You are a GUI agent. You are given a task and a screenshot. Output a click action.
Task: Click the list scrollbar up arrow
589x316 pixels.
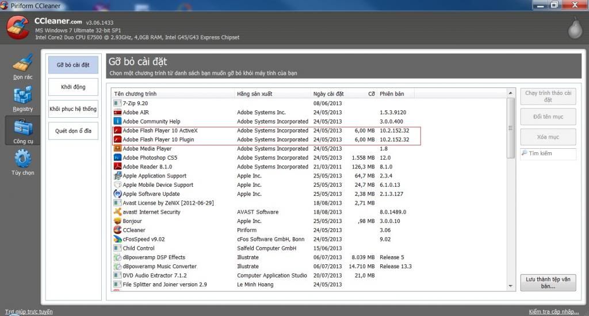click(x=510, y=93)
